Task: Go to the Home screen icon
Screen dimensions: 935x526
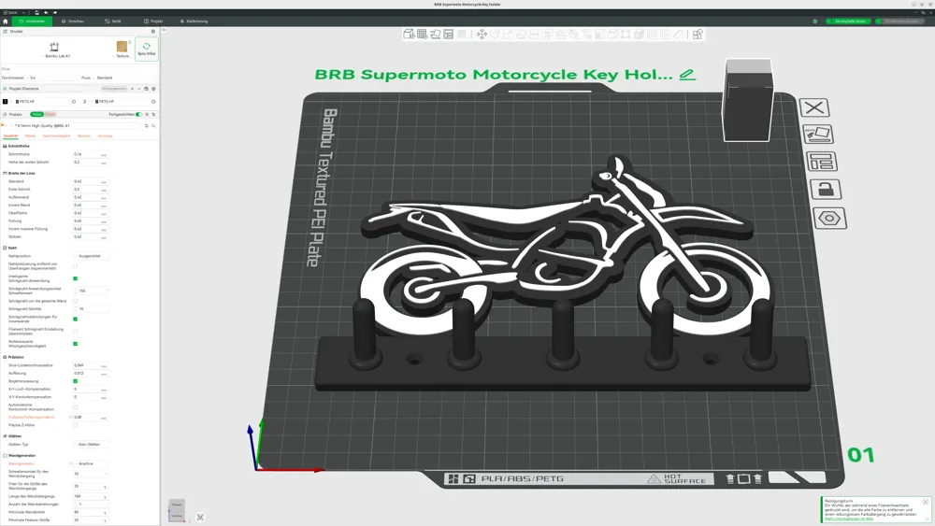Action: pyautogui.click(x=6, y=21)
